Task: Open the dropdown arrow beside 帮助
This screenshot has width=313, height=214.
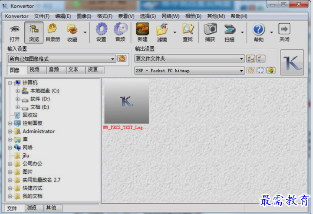Action: 271,32
